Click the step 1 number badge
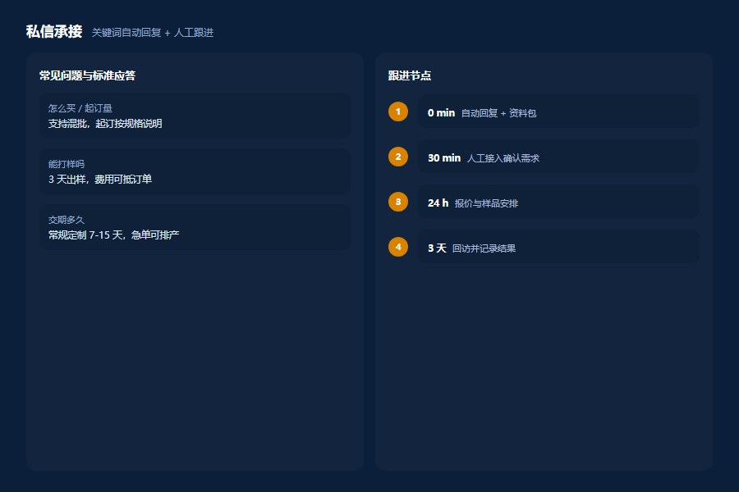Image resolution: width=739 pixels, height=492 pixels. coord(398,112)
